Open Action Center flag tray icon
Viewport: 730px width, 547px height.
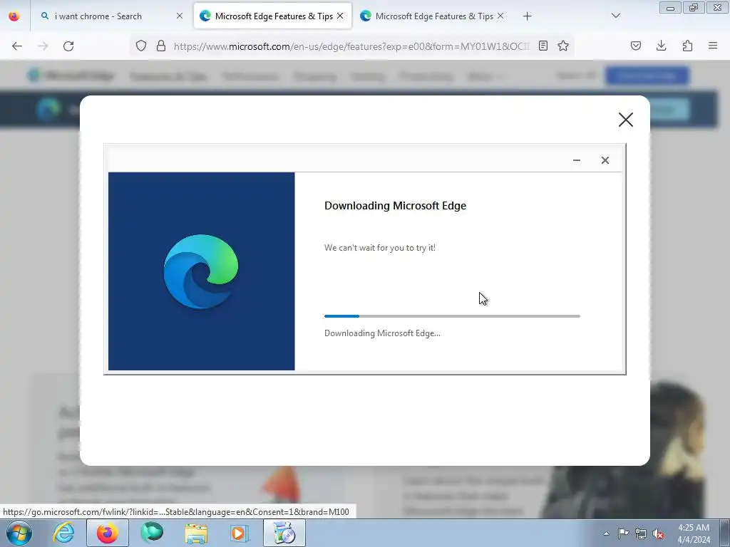623,533
